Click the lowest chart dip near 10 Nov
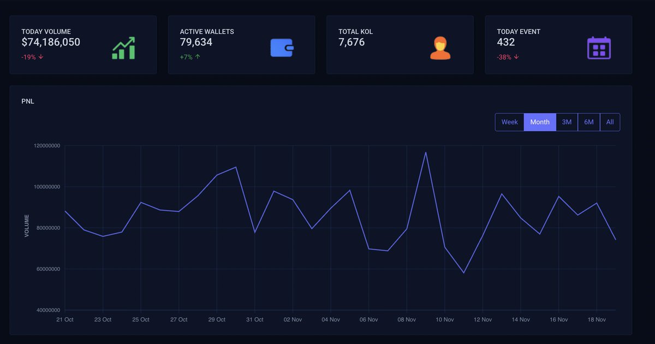 point(464,271)
